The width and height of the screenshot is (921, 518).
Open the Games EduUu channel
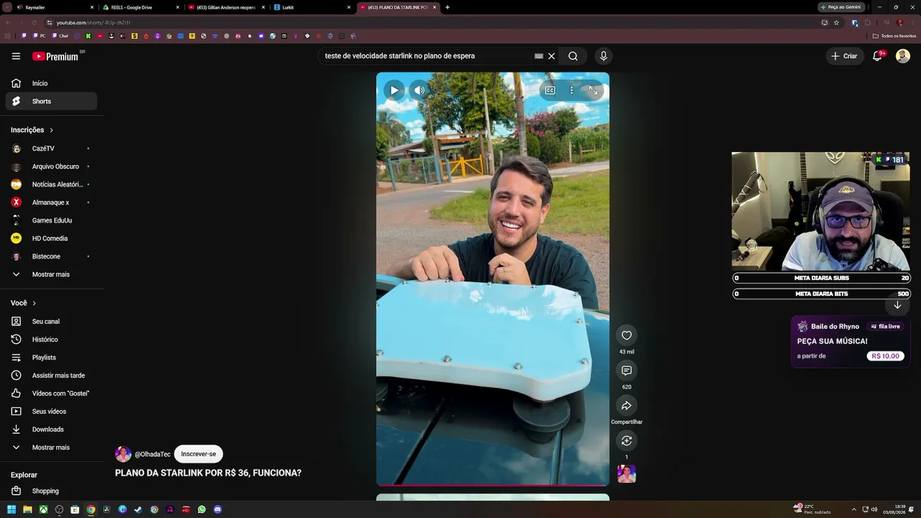51,220
